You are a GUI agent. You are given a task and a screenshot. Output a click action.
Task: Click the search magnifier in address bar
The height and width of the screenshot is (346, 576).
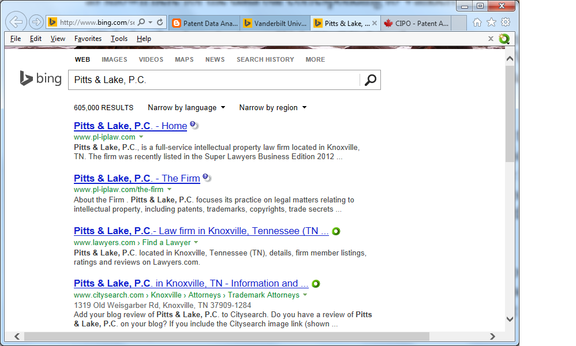[141, 22]
